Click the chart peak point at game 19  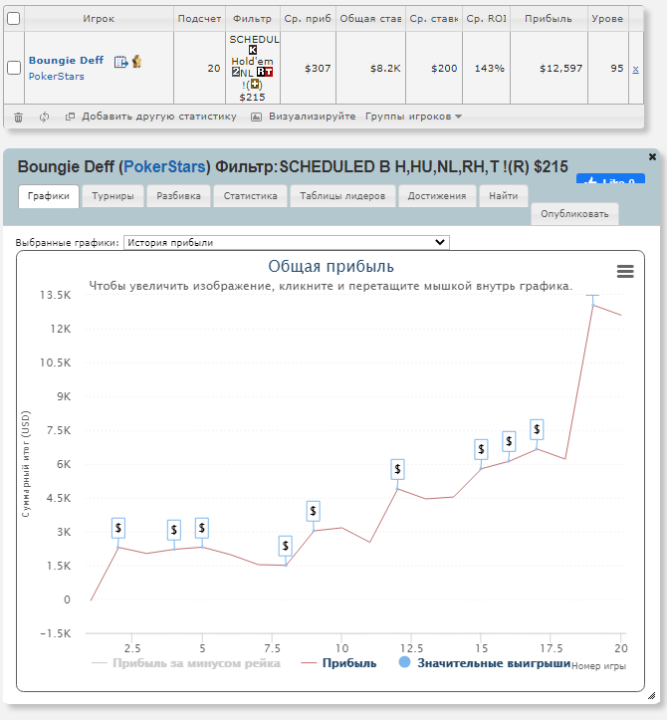pyautogui.click(x=593, y=305)
